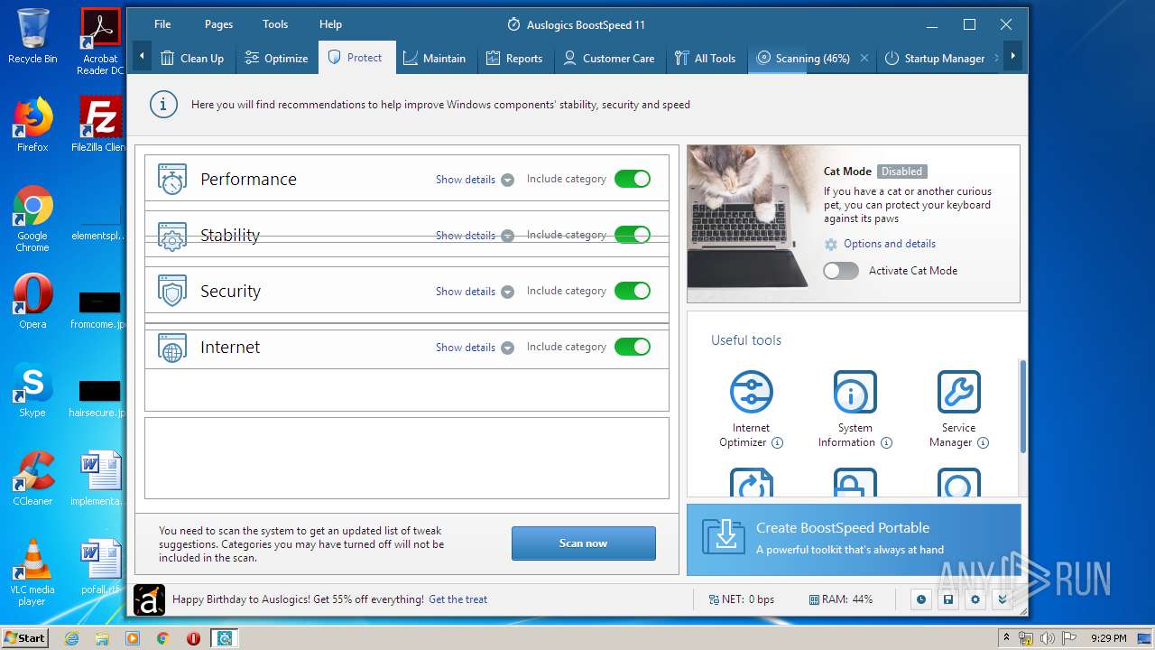Click the taskbar clock showing 9:29 PM
Viewport: 1155px width, 650px height.
[x=1107, y=638]
